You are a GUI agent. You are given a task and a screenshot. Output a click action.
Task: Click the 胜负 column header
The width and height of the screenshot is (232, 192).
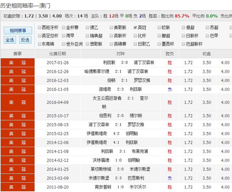[170, 54]
